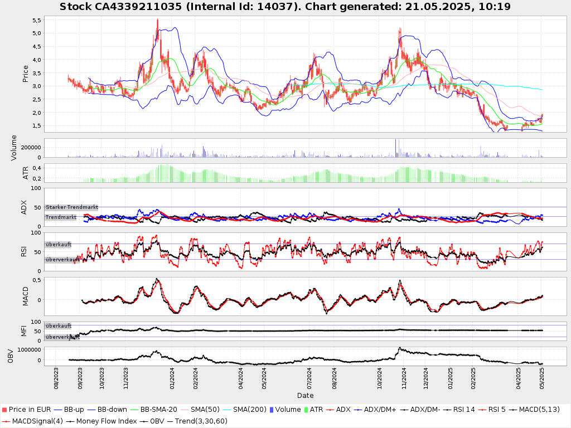Viewport: 571px width, 428px height.
Task: Click the 200000 volume axis value
Action: coord(31,147)
